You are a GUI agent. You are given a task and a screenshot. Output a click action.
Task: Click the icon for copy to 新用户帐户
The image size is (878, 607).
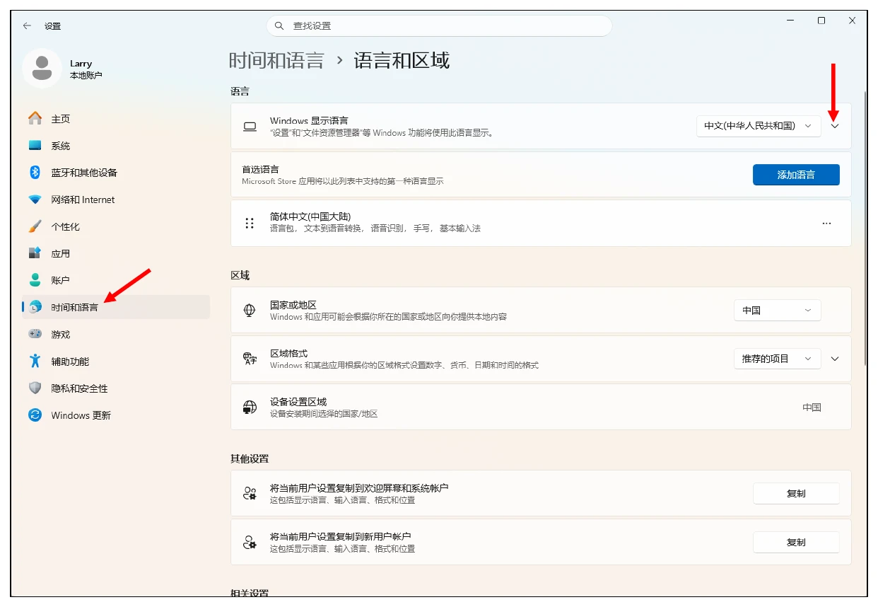[250, 543]
